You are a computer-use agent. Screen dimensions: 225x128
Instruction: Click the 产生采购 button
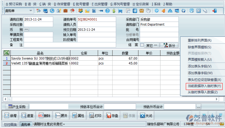17,107
